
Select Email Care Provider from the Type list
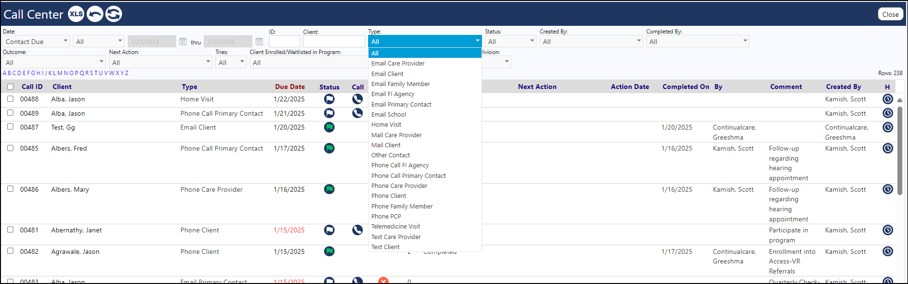[x=425, y=63]
